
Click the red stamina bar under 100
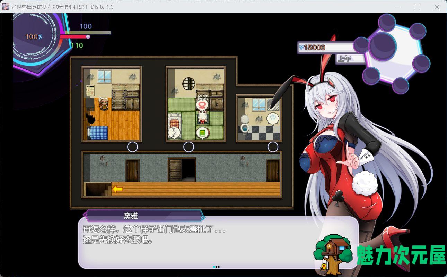click(74, 36)
